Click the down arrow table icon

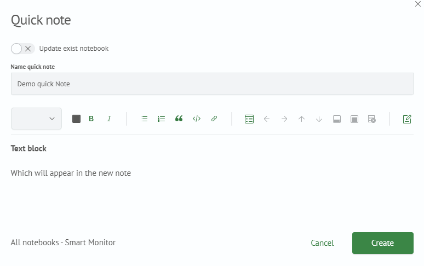pos(319,119)
